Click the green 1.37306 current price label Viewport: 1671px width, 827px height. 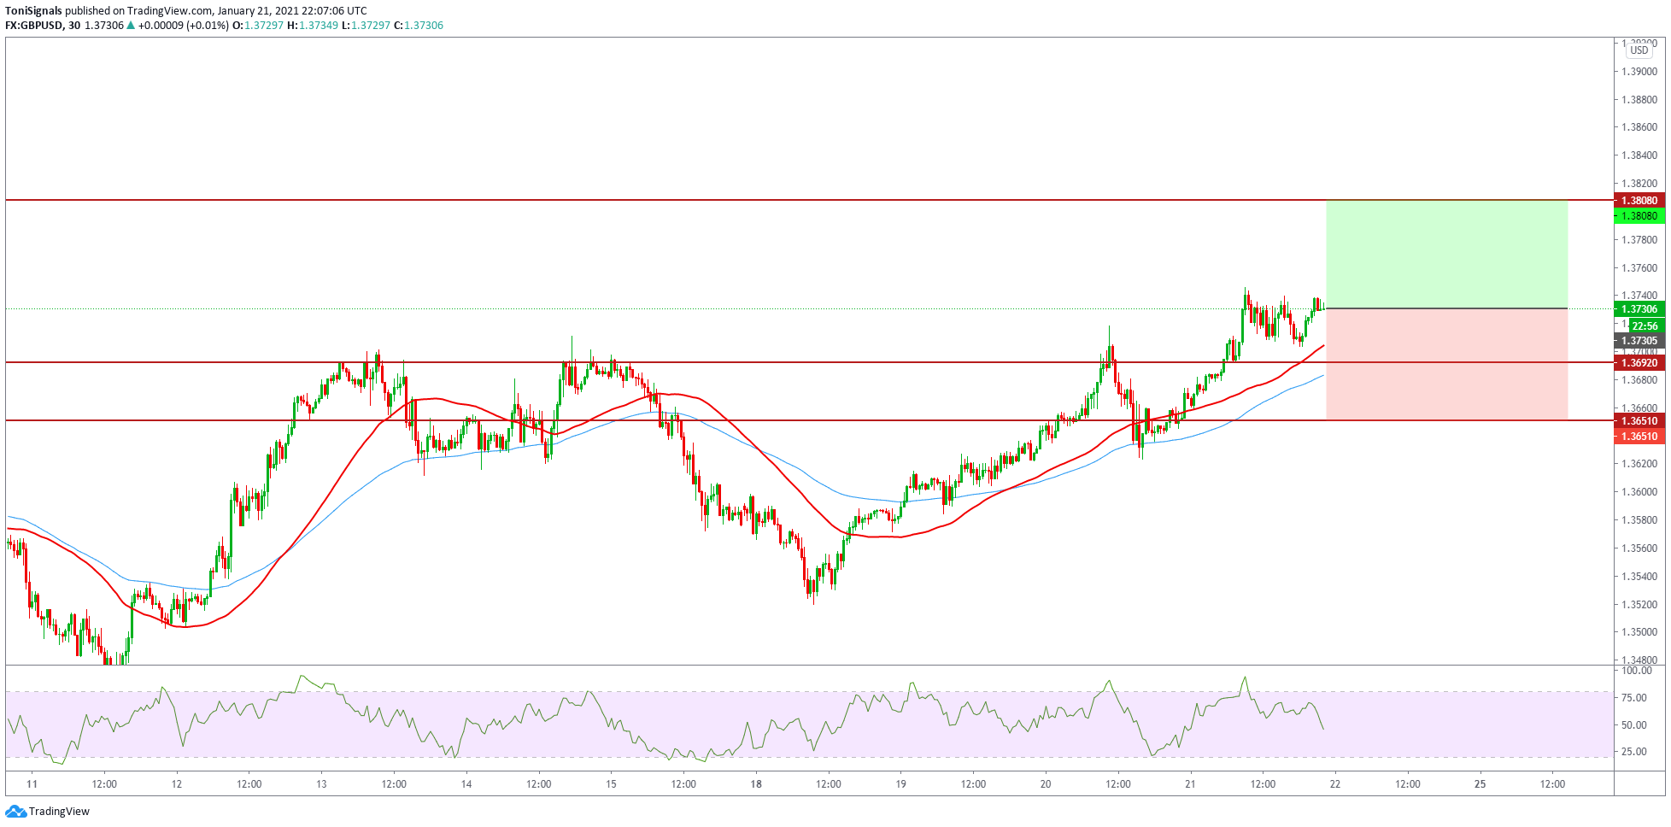click(x=1639, y=309)
